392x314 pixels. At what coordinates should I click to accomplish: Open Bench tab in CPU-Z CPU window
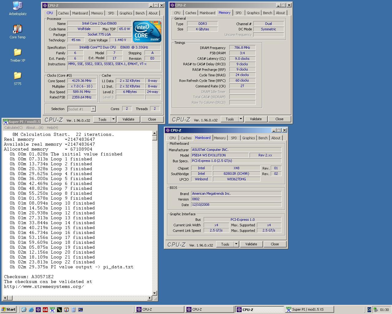click(140, 13)
